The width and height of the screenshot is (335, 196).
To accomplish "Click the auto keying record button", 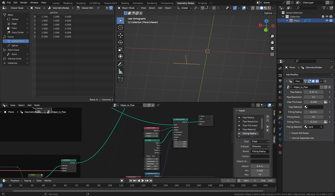I will pos(122,180).
